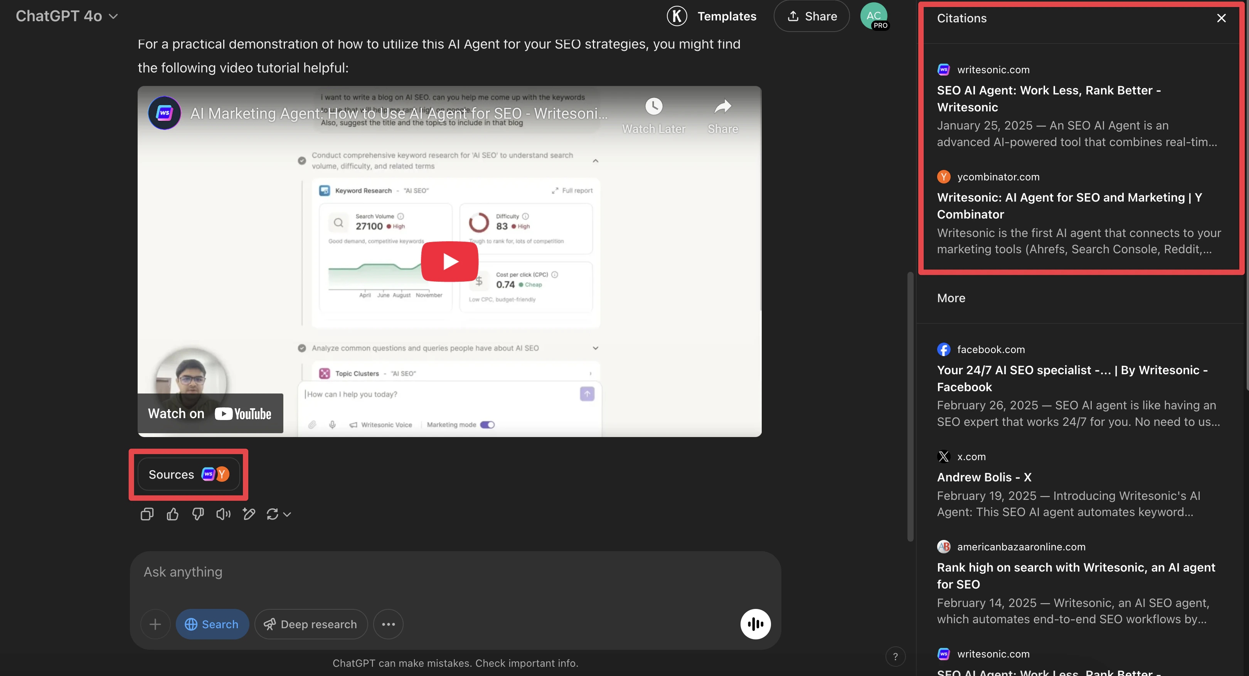Click the read aloud speaker icon
Viewport: 1249px width, 676px height.
tap(223, 514)
